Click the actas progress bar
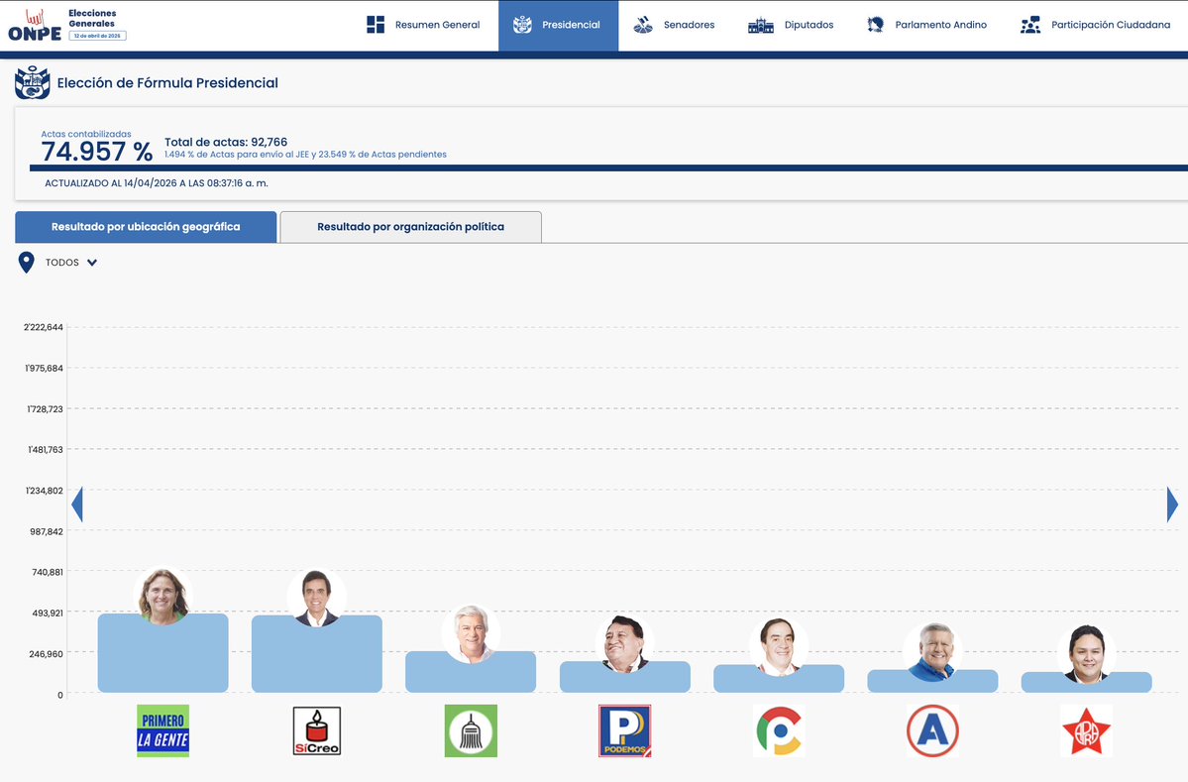The width and height of the screenshot is (1188, 782). (608, 168)
